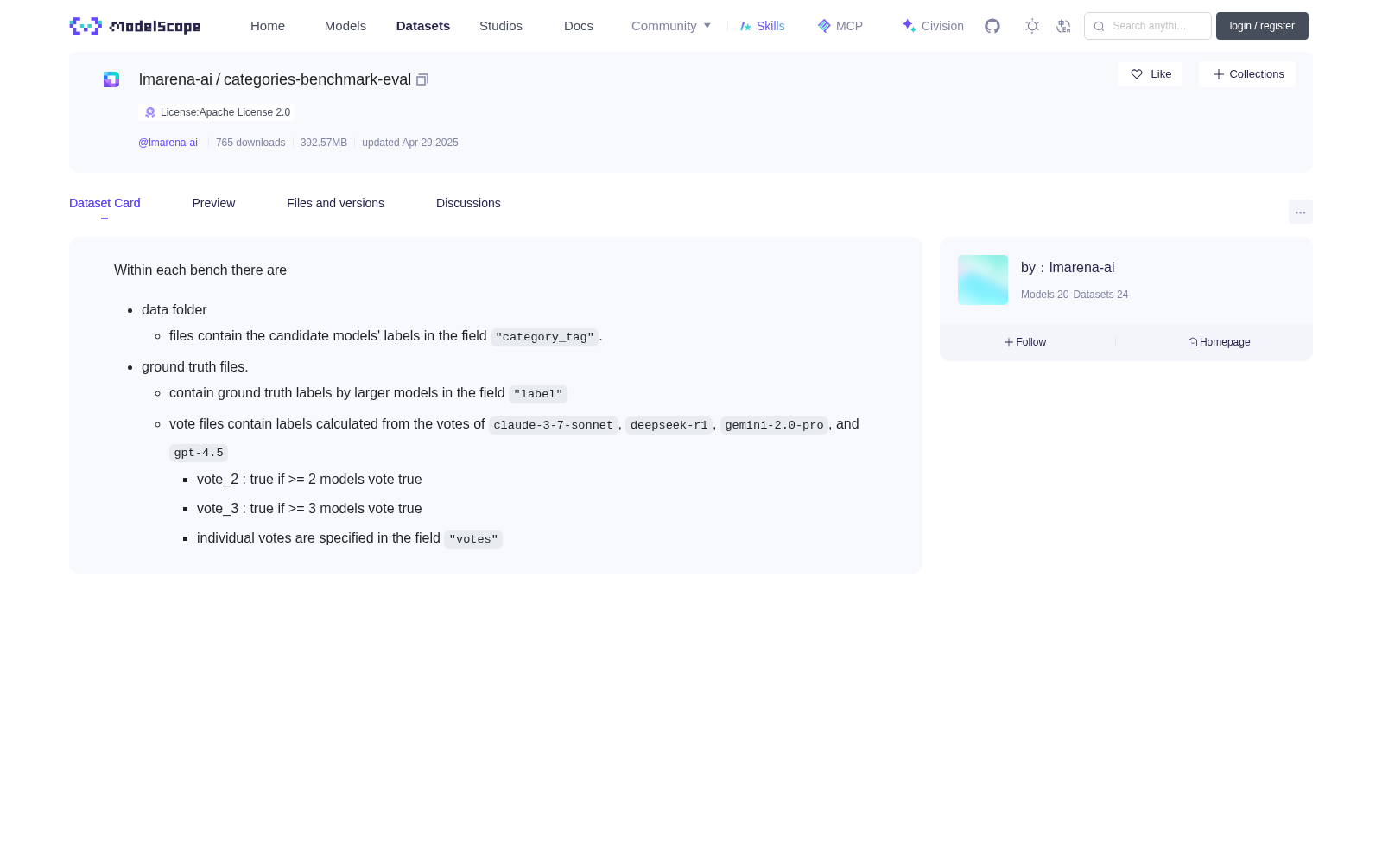
Task: Click the updated Apr 29,2025 text
Action: (410, 143)
